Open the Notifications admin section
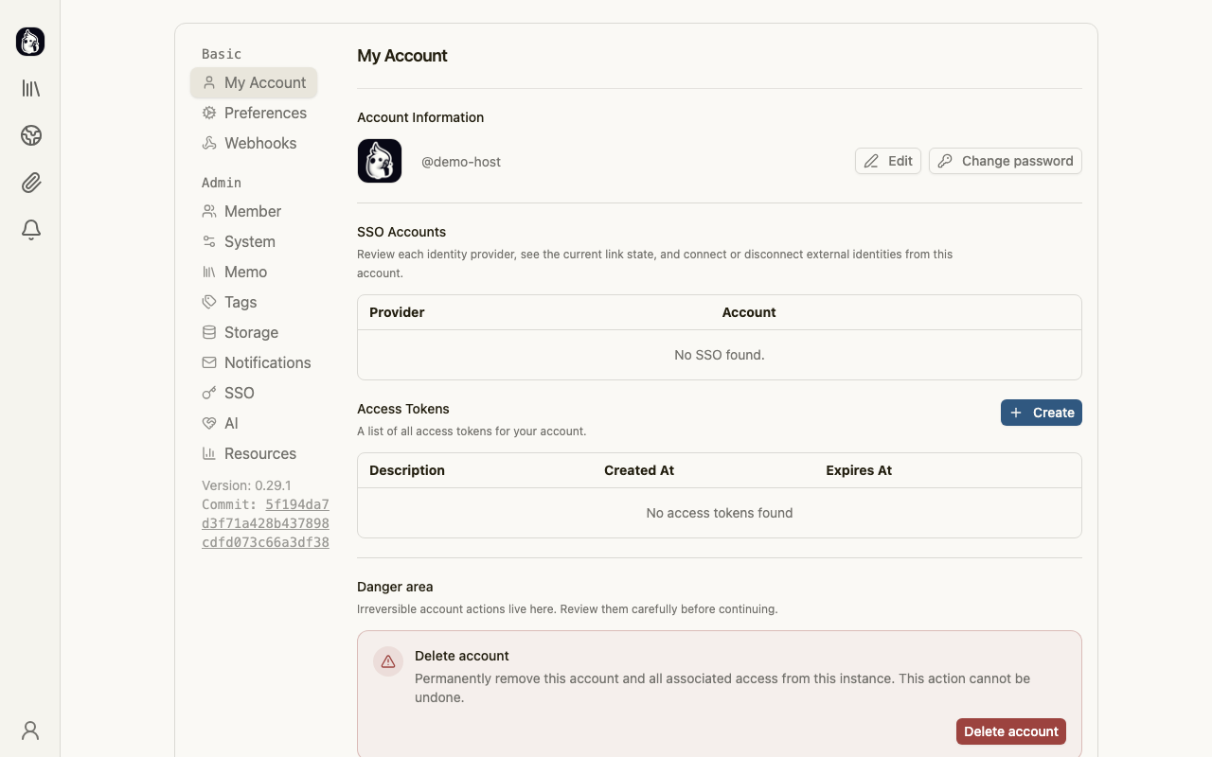1212x757 pixels. coord(256,362)
